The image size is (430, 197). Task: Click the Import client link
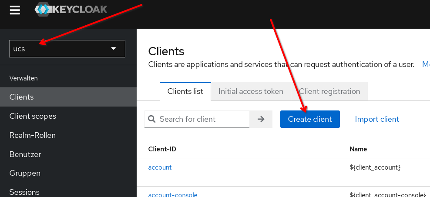(377, 119)
